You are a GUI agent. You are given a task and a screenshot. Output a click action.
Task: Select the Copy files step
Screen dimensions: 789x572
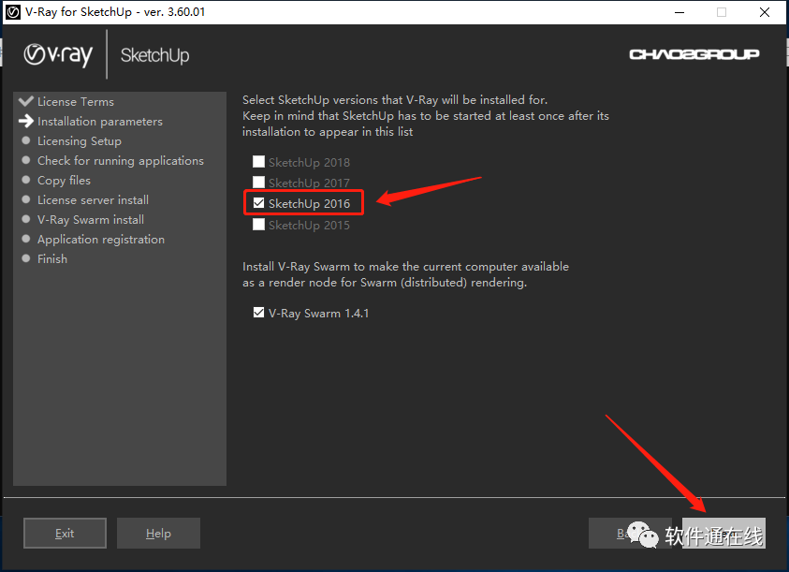[64, 181]
